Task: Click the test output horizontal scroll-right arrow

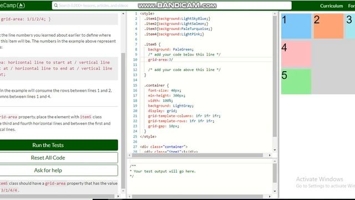Action: [x=270, y=196]
